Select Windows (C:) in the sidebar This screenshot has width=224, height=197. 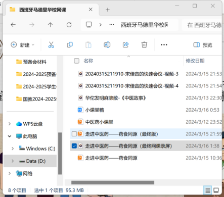coord(37,149)
